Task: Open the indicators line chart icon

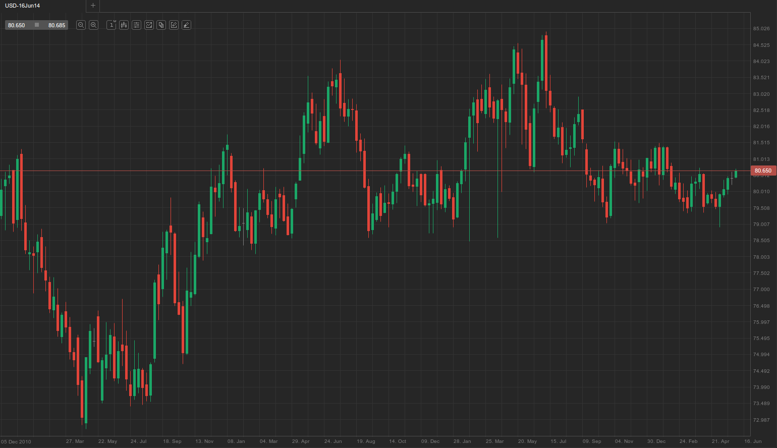Action: 149,25
